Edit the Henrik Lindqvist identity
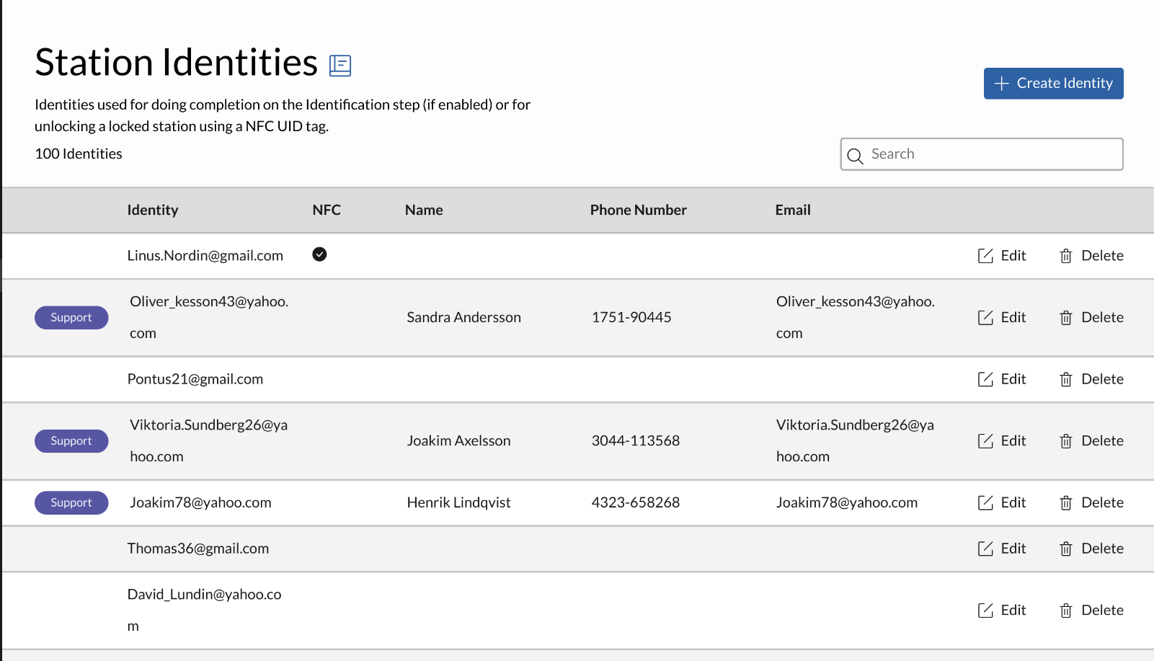 coord(1002,503)
